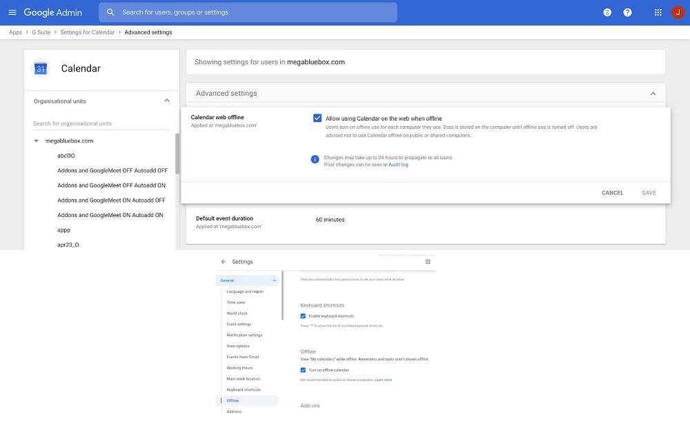
Task: Open the apps grid in Calendar Settings panel
Action: coord(428,261)
